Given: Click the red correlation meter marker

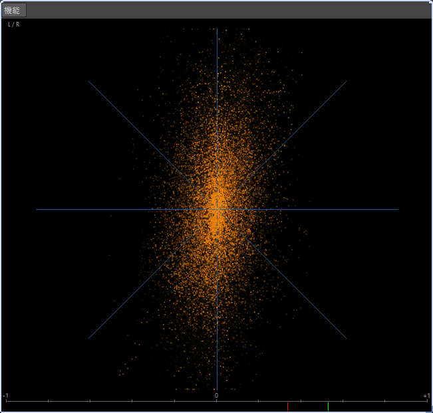Looking at the screenshot, I should pos(287,406).
